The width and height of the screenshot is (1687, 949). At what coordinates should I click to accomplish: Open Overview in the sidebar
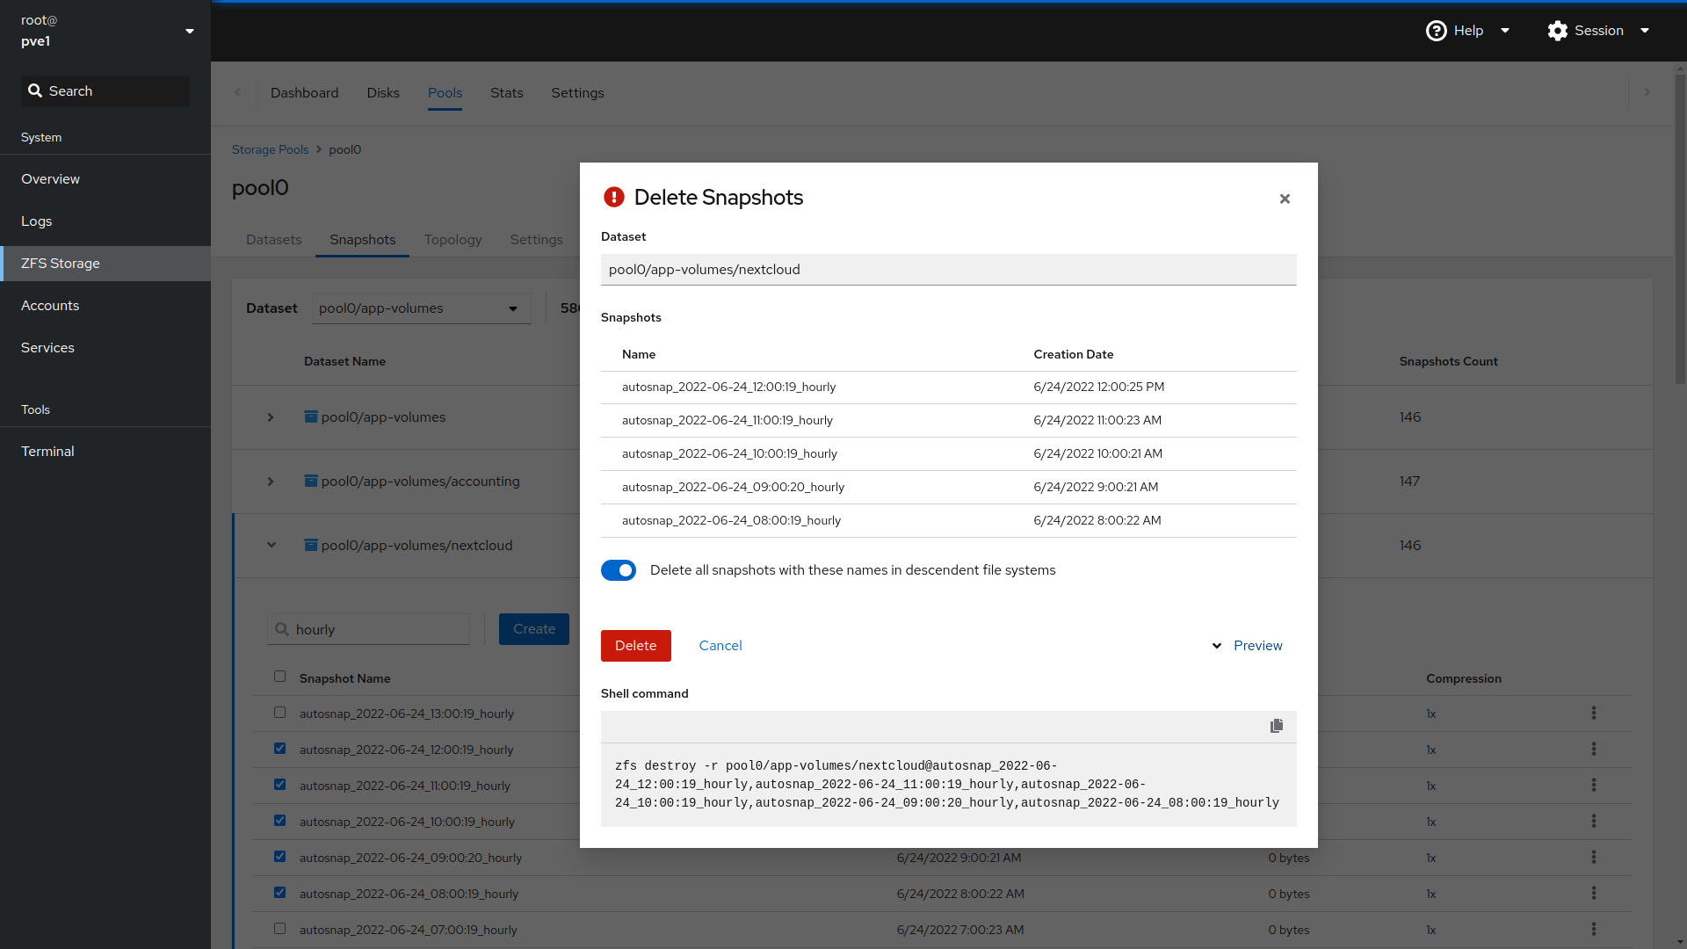pos(105,179)
